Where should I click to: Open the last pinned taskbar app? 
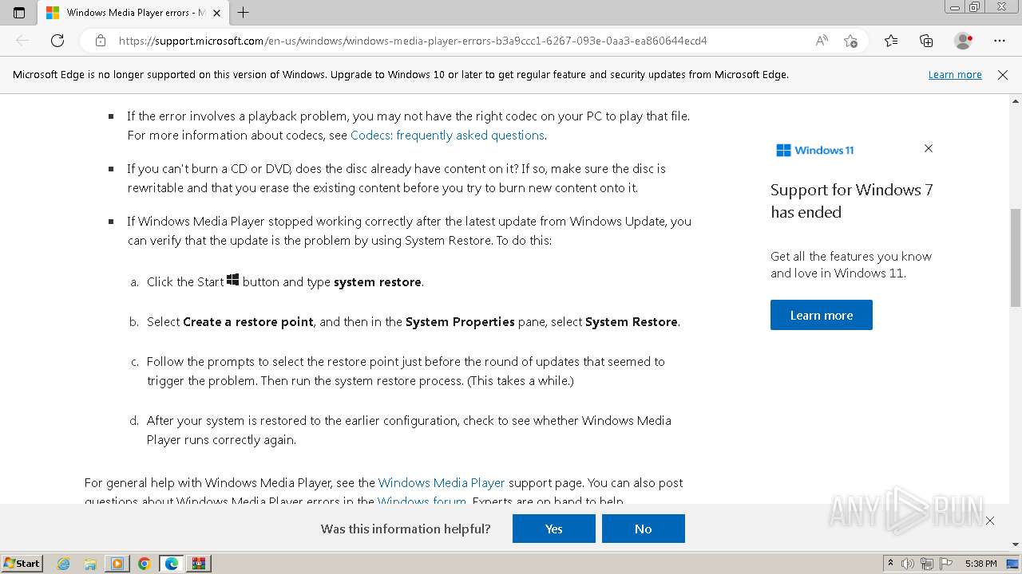click(x=199, y=564)
